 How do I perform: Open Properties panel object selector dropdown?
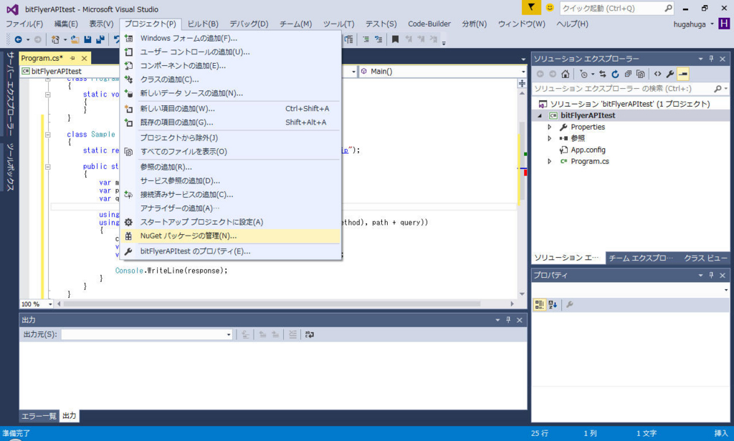click(x=726, y=291)
